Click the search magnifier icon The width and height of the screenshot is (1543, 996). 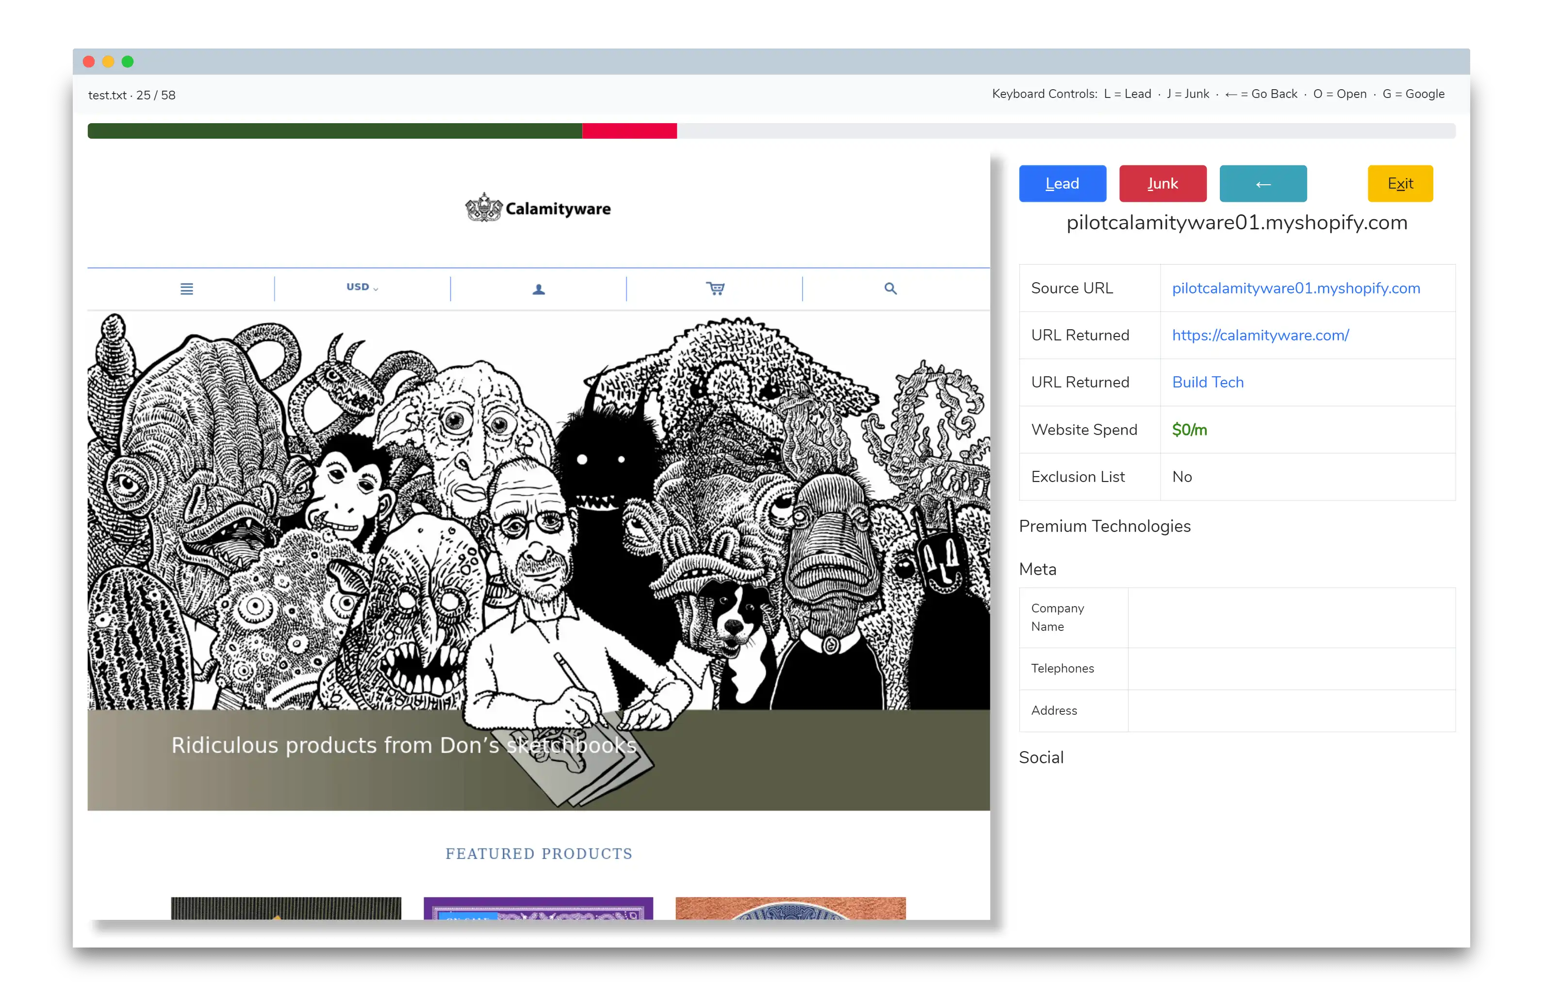(x=890, y=289)
